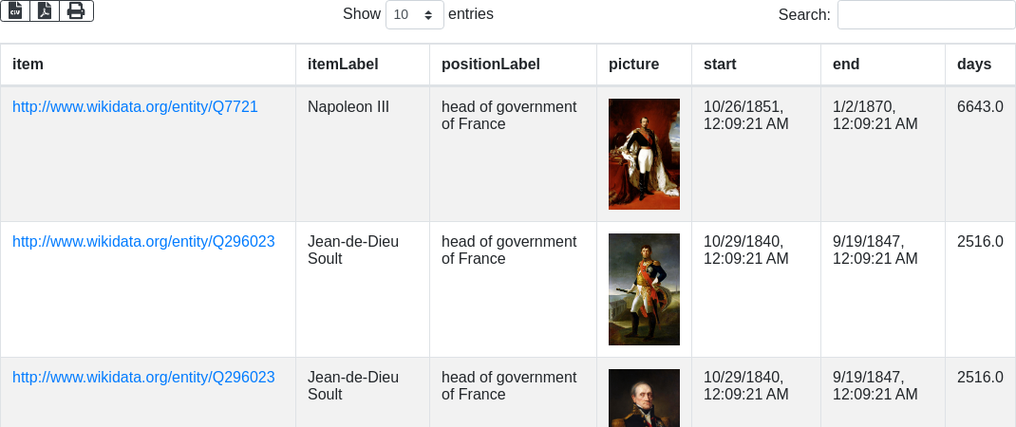Viewport: 1016px width, 427px height.
Task: Click the picture column header
Action: [633, 65]
